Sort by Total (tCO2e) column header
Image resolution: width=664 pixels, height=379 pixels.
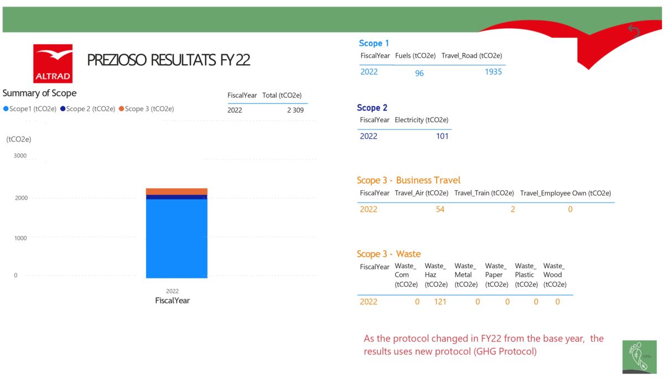click(282, 95)
